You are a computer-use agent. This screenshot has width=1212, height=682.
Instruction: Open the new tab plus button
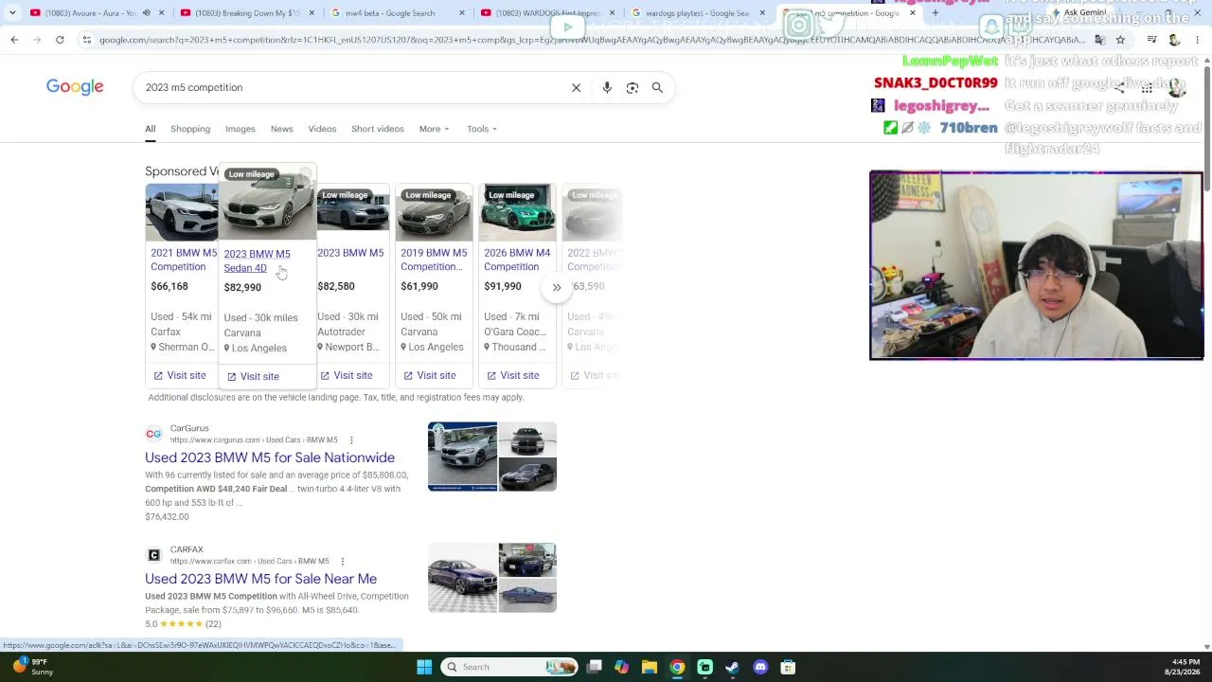point(936,13)
